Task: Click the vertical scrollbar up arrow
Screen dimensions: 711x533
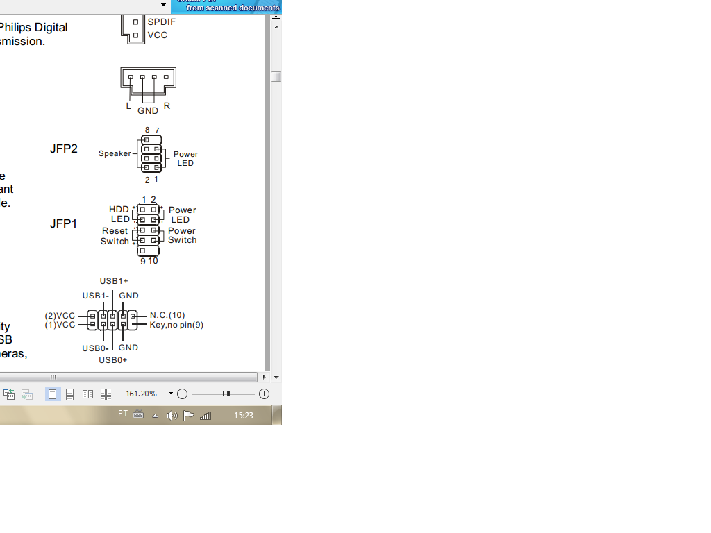Action: (276, 27)
